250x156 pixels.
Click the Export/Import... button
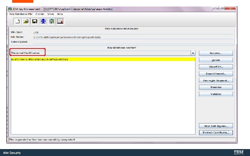(216, 74)
